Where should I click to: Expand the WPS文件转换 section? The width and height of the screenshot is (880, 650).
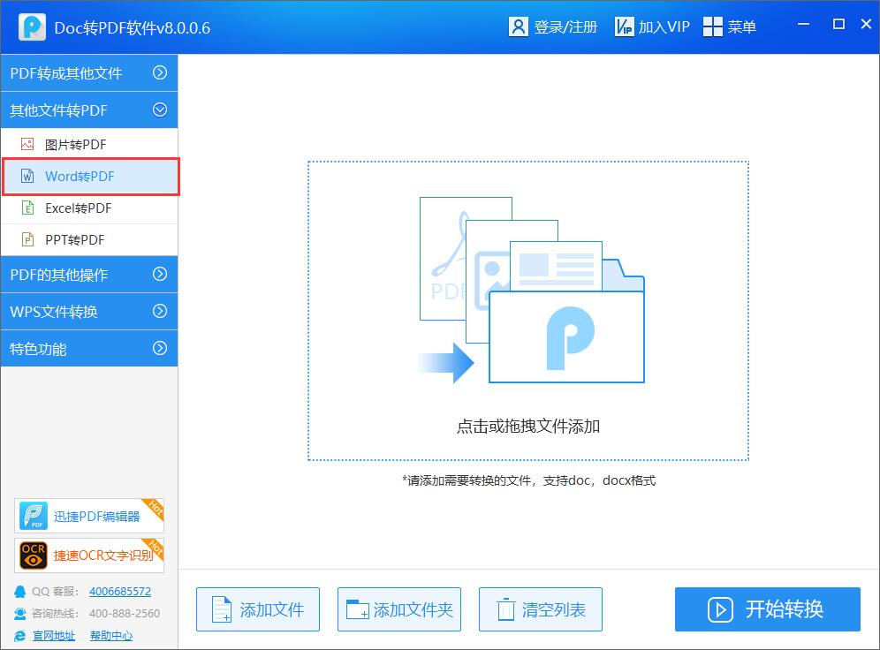tap(88, 311)
